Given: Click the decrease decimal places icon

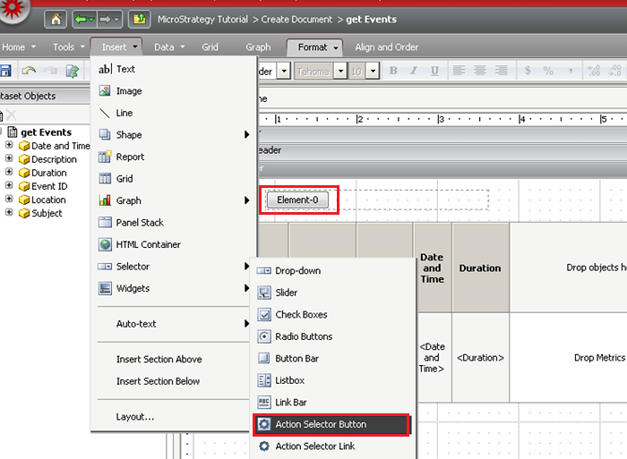Looking at the screenshot, I should 614,71.
